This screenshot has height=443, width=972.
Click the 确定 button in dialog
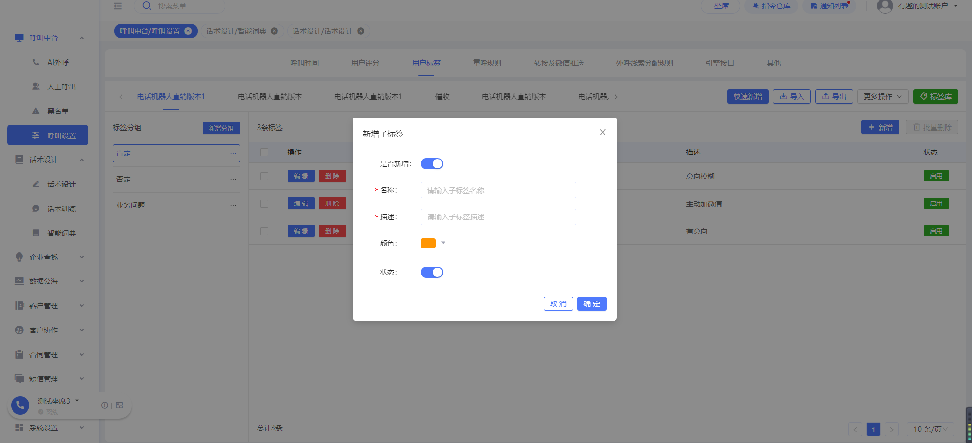[x=592, y=304]
